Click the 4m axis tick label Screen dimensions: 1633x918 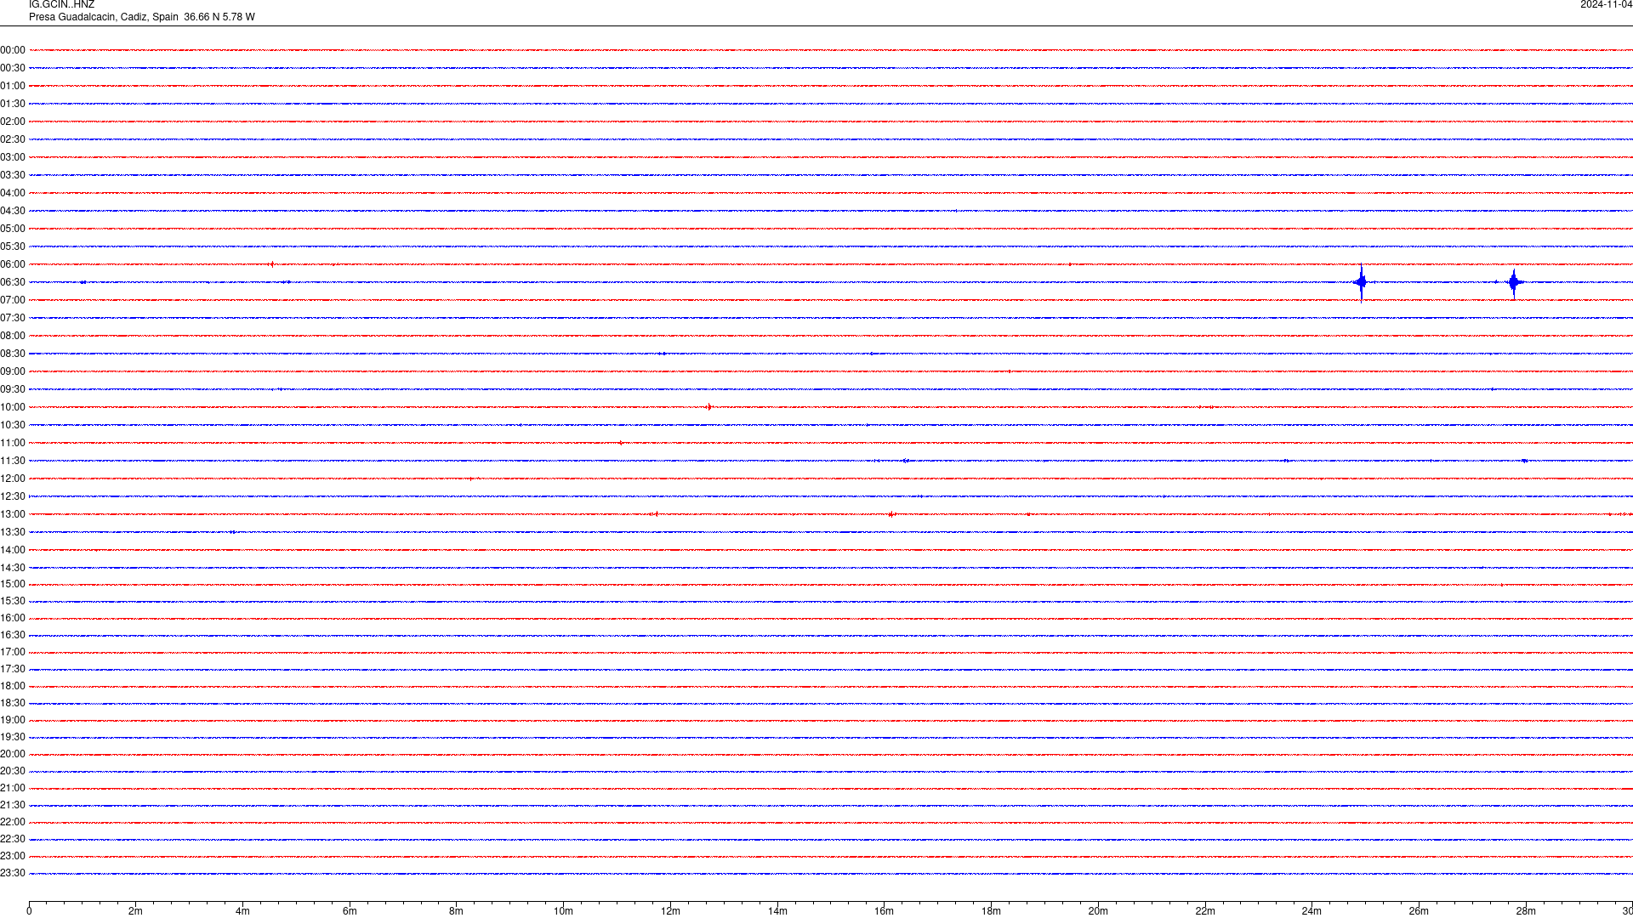(x=242, y=911)
